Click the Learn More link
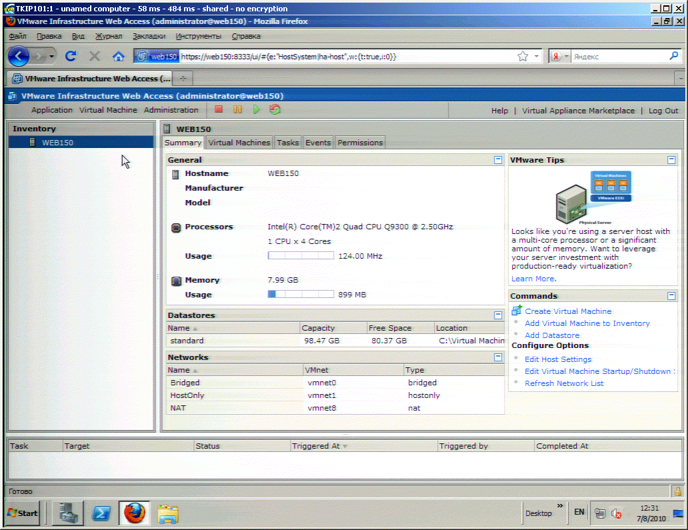Viewport: 688px width, 530px height. pos(533,279)
